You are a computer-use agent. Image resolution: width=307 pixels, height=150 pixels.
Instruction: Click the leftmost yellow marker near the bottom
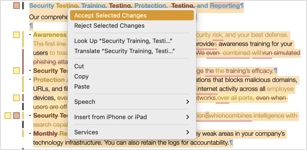pos(8,116)
